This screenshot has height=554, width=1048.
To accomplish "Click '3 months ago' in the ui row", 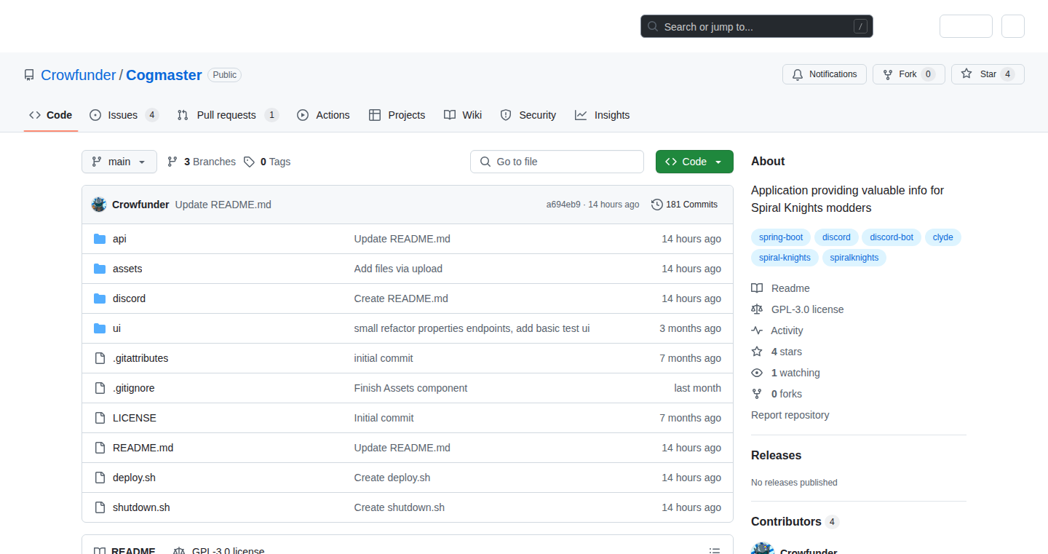I will 690,328.
